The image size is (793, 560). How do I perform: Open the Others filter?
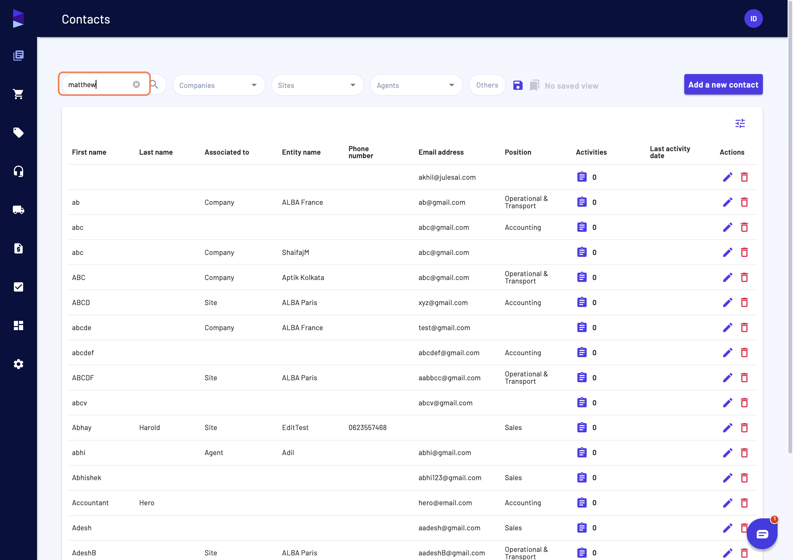click(x=487, y=85)
